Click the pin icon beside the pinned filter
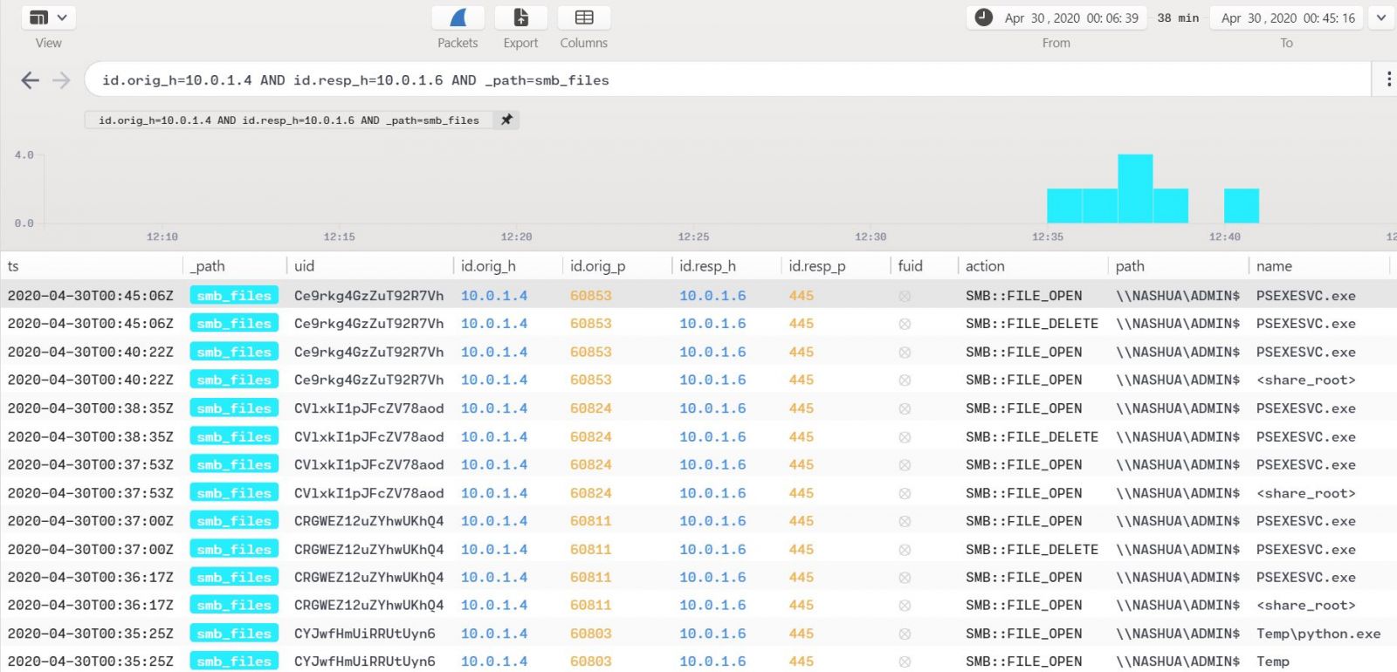The height and width of the screenshot is (672, 1397). (506, 120)
